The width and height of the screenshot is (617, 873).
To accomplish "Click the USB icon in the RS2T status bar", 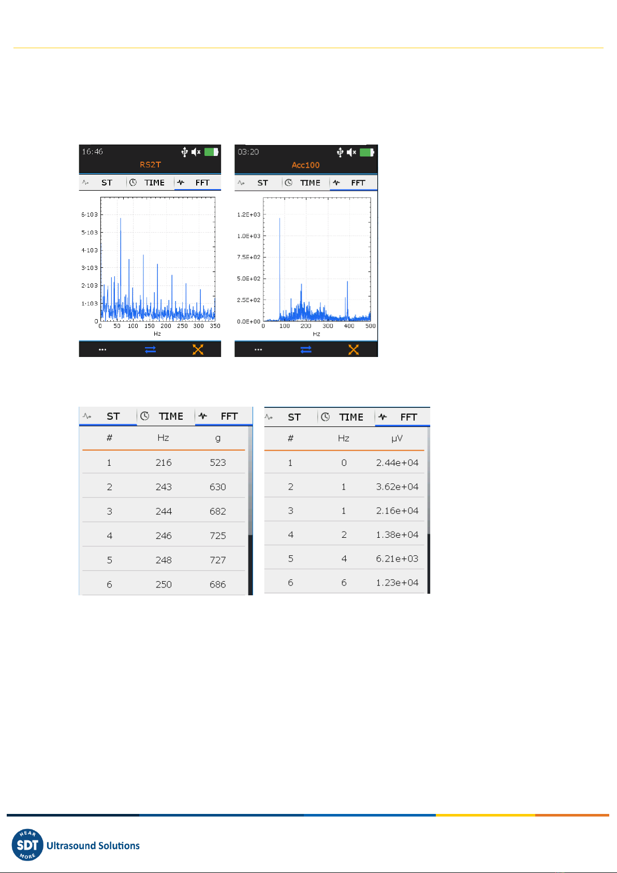I will click(184, 152).
